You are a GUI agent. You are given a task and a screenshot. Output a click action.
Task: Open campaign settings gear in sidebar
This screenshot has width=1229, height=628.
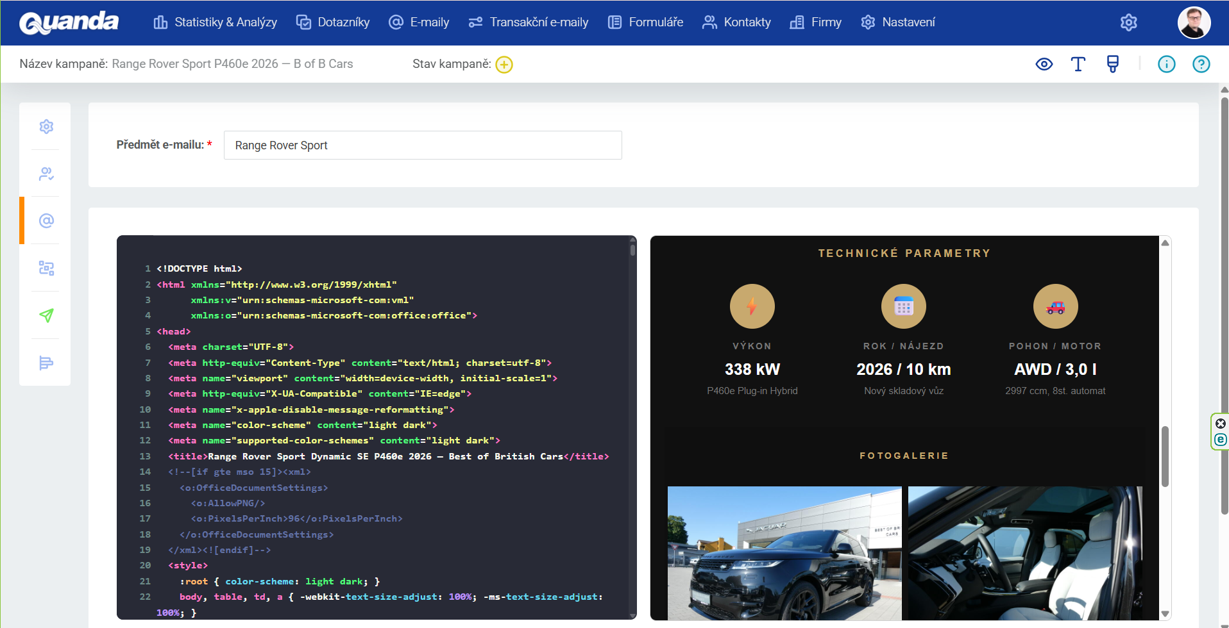(x=46, y=127)
